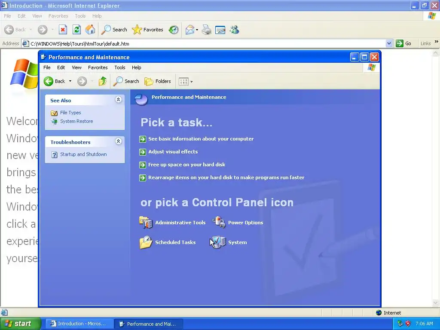Open the Mail dropdown arrow in Internet Explorer
This screenshot has width=440, height=330.
pyautogui.click(x=197, y=30)
